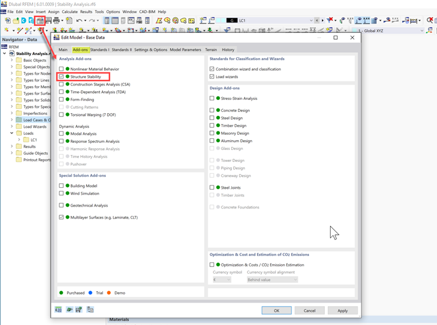This screenshot has height=325, width=437.
Task: Open the Terrain tab
Action: 211,49
